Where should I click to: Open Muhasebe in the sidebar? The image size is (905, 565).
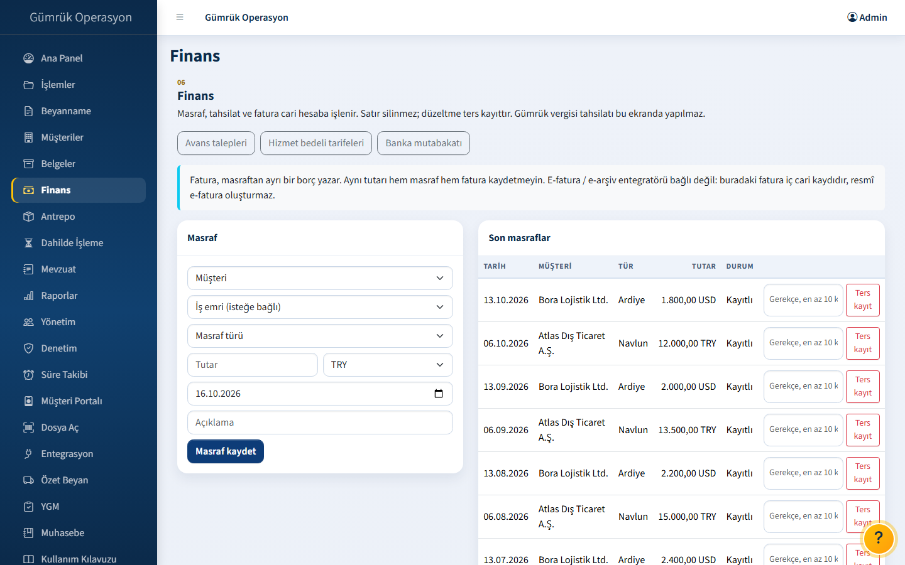pos(79,533)
